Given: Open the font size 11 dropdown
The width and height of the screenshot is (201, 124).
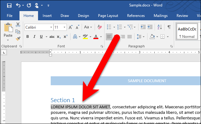Looking at the screenshot, I should point(65,27).
